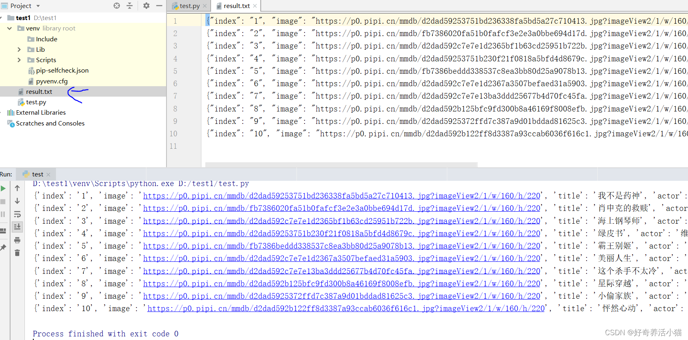688x340 pixels.
Task: Select result.txt in project tree
Action: pos(35,91)
